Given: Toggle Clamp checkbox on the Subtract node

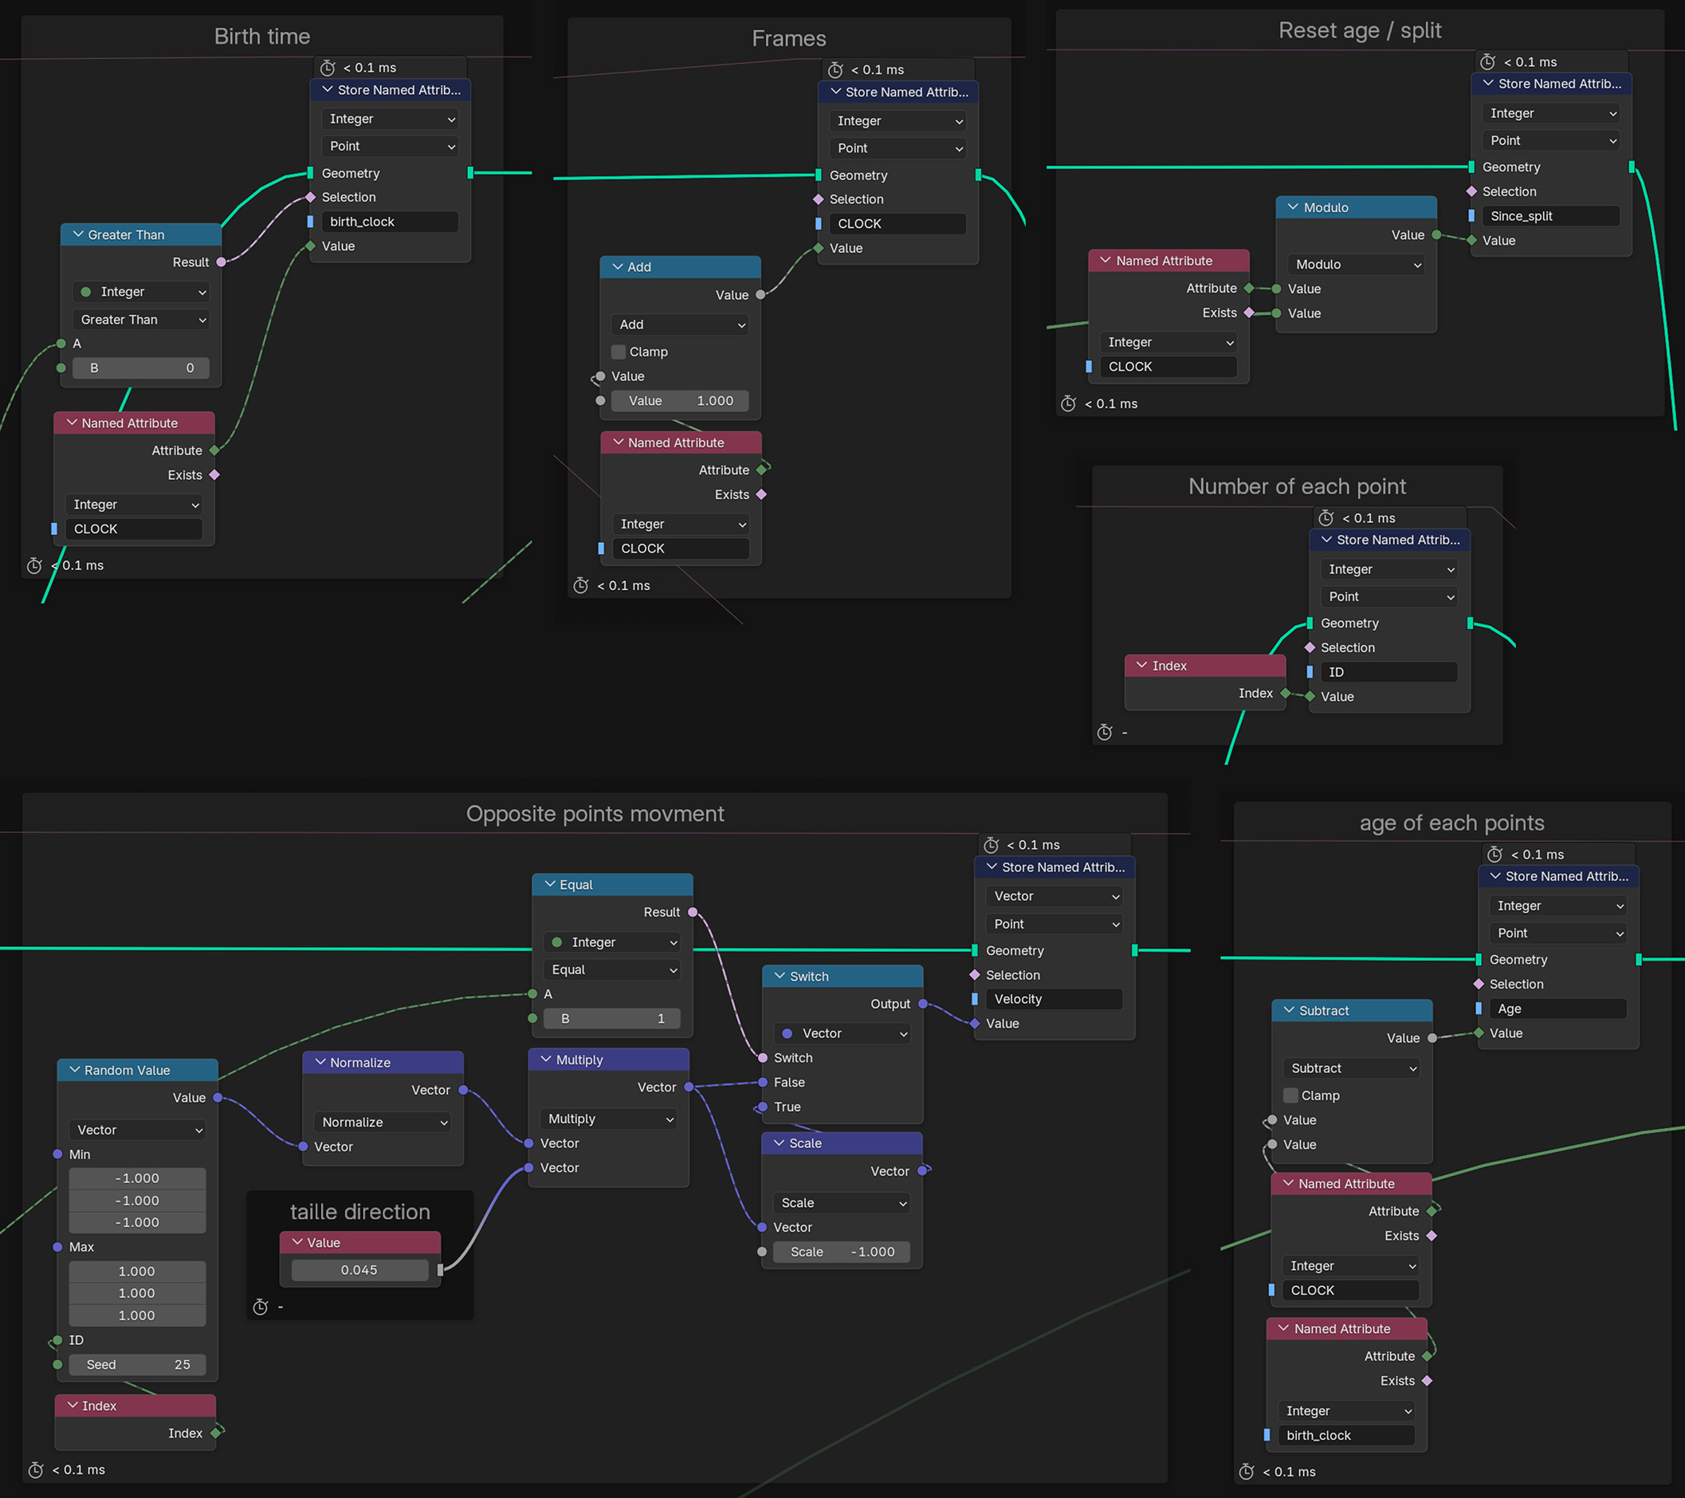Looking at the screenshot, I should tap(1291, 1095).
